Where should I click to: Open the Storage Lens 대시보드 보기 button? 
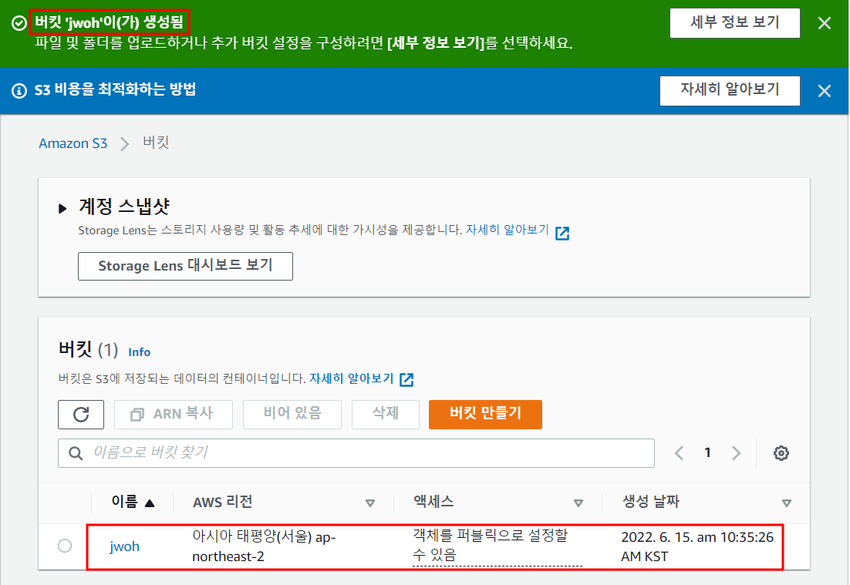coord(185,266)
